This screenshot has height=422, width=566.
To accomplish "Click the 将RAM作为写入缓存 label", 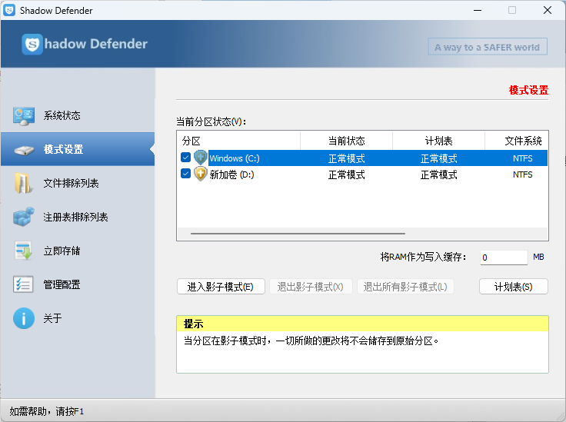I will pos(424,257).
